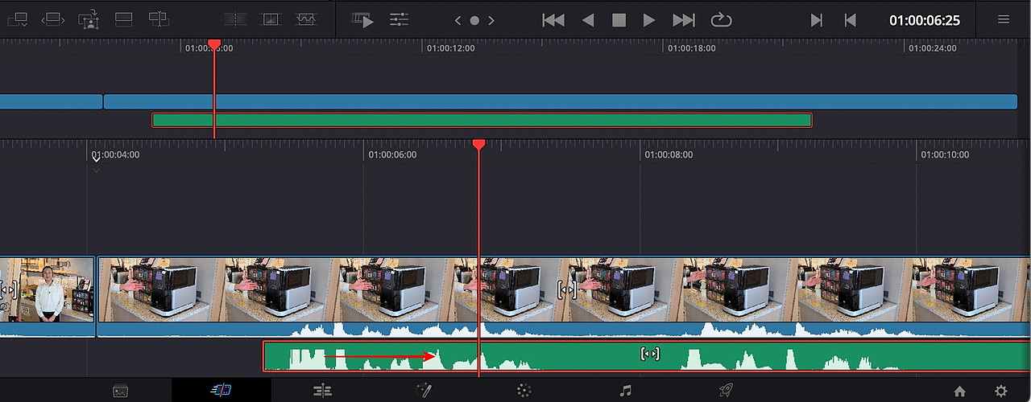Image resolution: width=1031 pixels, height=402 pixels.
Task: Click the lower timeline playhead handle
Action: click(478, 144)
